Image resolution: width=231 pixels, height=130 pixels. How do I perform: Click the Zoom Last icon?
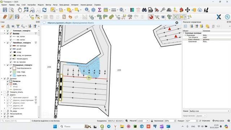[x=32, y=10]
